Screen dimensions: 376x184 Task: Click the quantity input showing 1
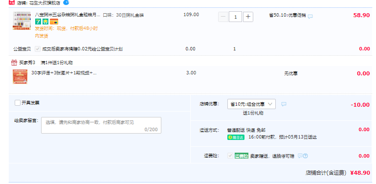pyautogui.click(x=235, y=17)
